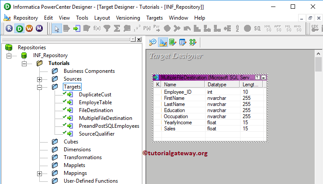The height and width of the screenshot is (184, 323).
Task: Click the A-Z sorter transformation icon
Action: 237,28
